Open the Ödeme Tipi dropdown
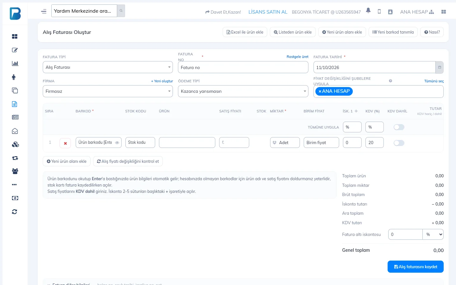The height and width of the screenshot is (285, 456). [243, 91]
